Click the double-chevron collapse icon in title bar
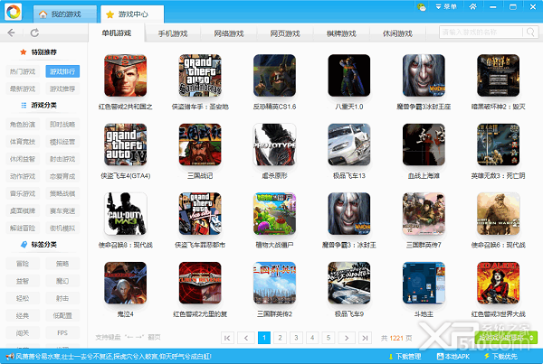Image resolution: width=543 pixels, height=364 pixels. 472,6
